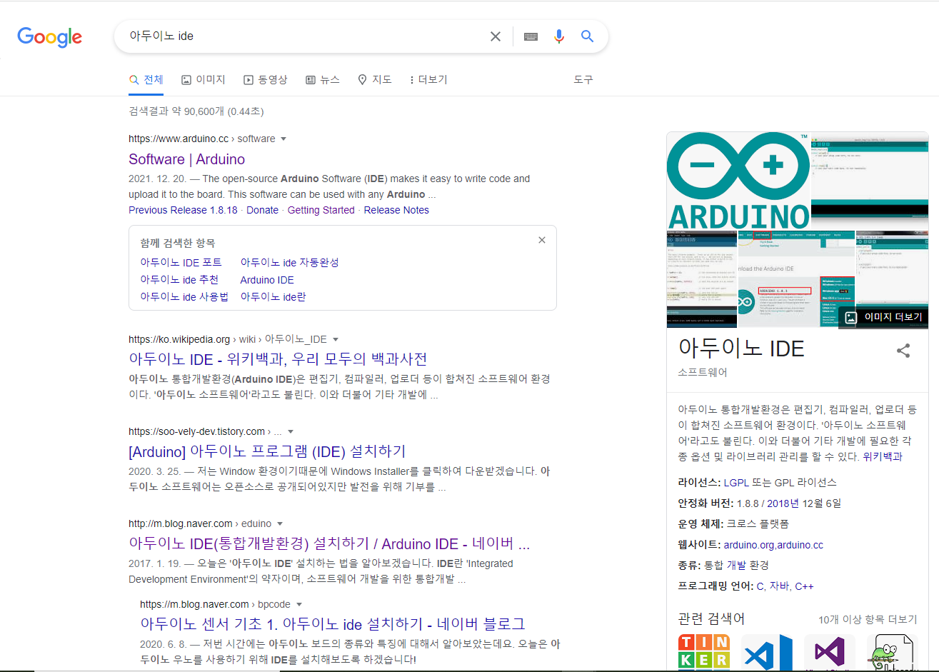
Task: Click the Donate sitelink
Action: pyautogui.click(x=263, y=210)
